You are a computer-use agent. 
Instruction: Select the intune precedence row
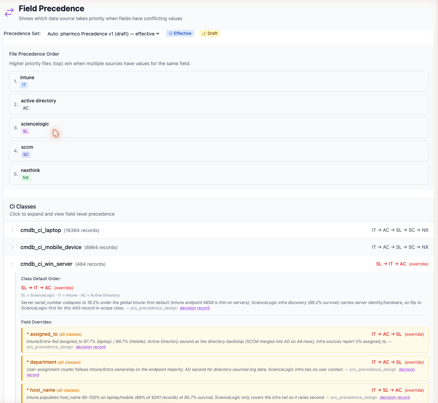pos(219,81)
